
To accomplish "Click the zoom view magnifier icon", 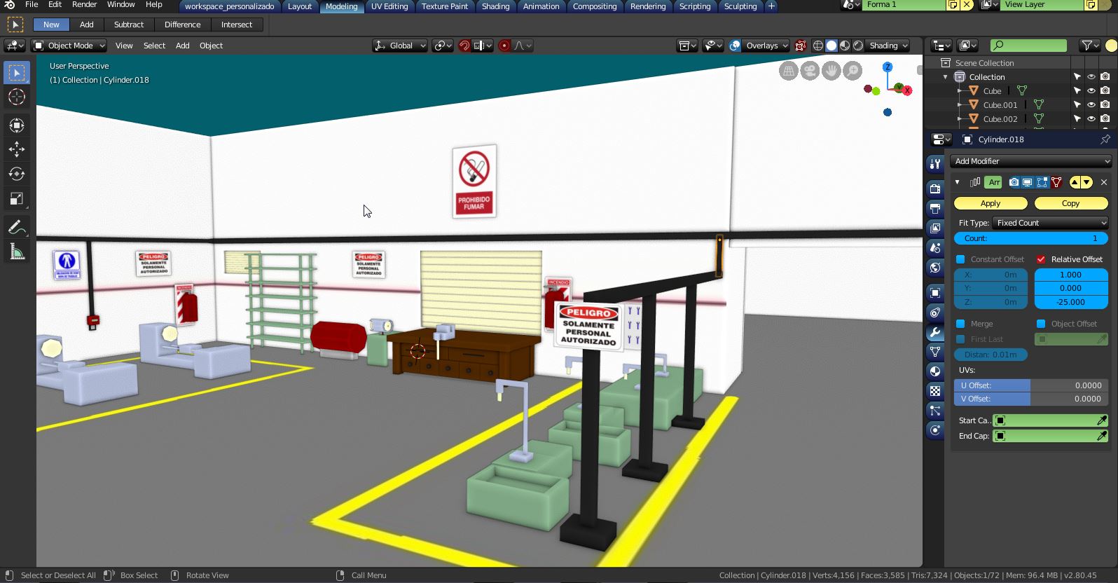I will 853,71.
